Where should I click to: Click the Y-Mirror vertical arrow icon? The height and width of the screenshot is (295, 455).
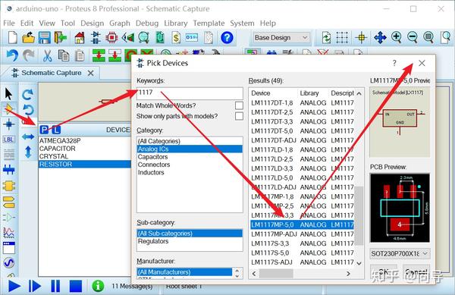coord(28,152)
